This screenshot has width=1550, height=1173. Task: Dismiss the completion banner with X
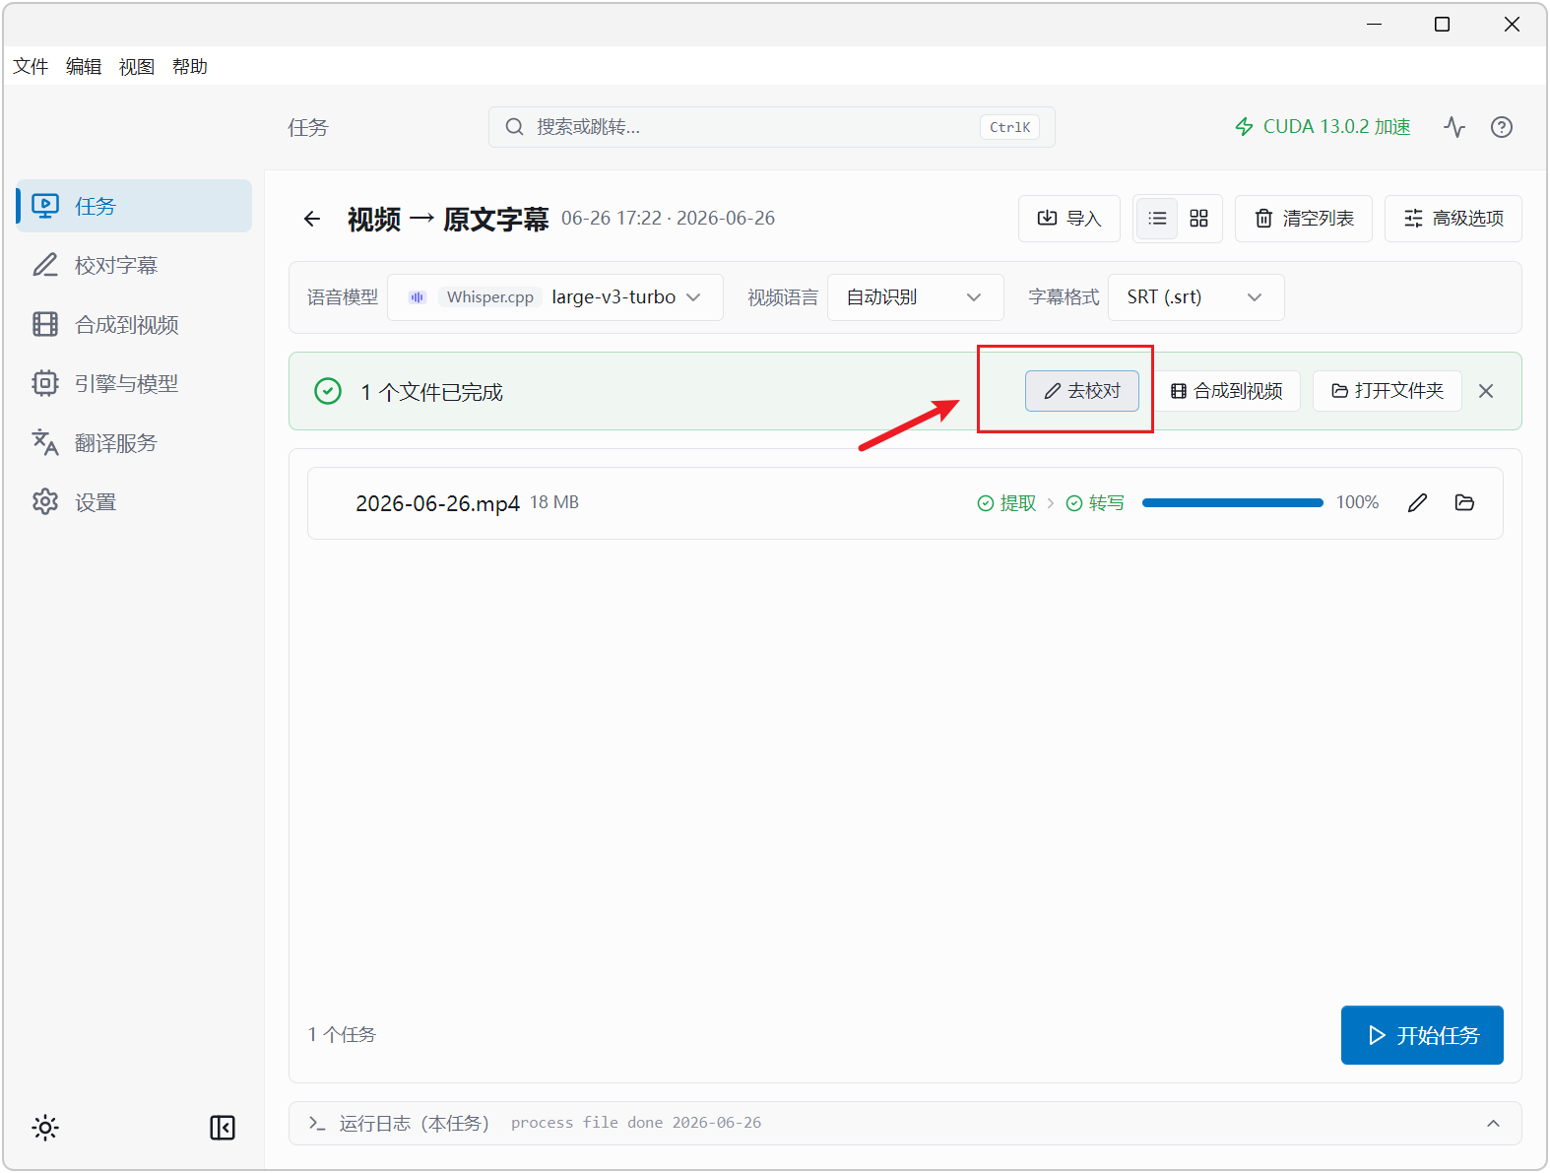click(x=1486, y=391)
